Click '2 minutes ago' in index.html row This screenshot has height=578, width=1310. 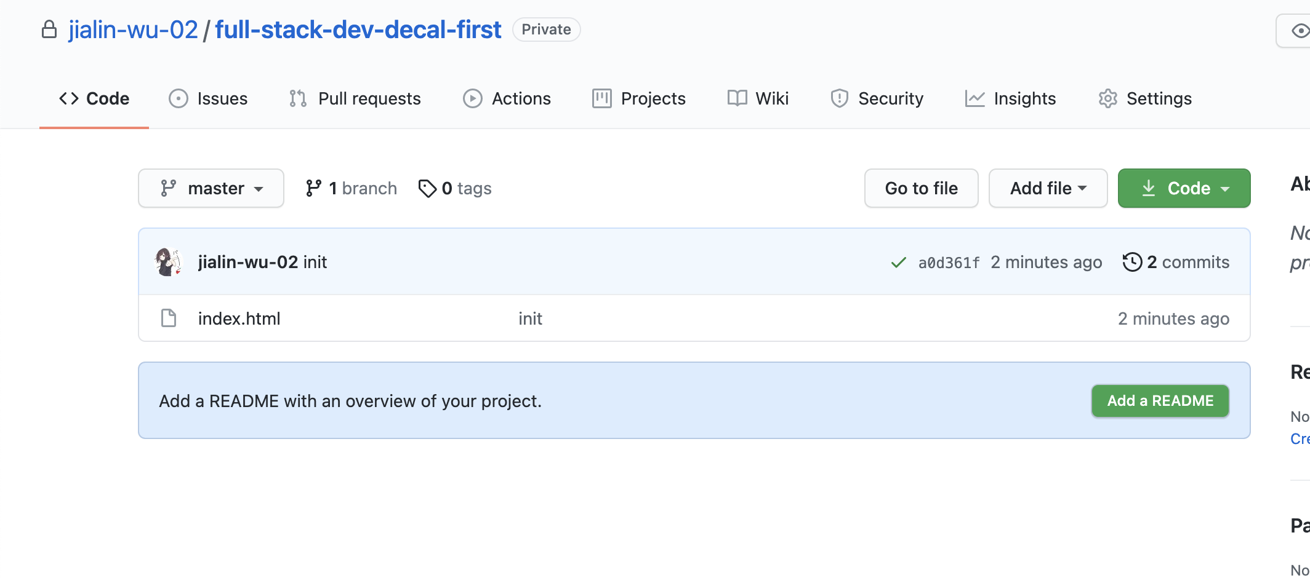pos(1173,319)
